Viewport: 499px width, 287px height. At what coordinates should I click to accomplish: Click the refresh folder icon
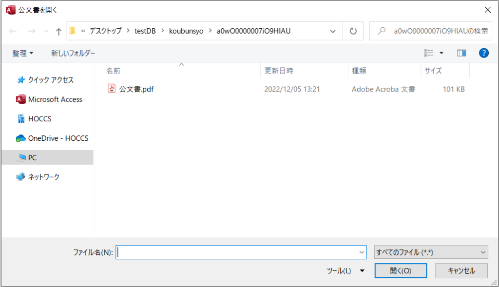coord(353,31)
